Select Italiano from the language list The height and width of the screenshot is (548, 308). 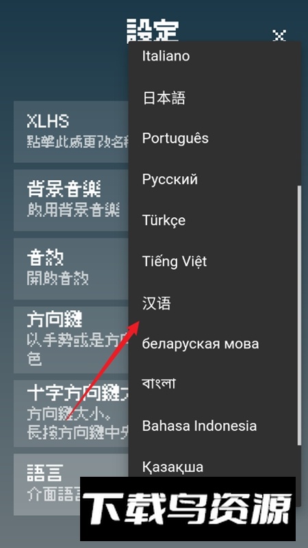(x=214, y=56)
